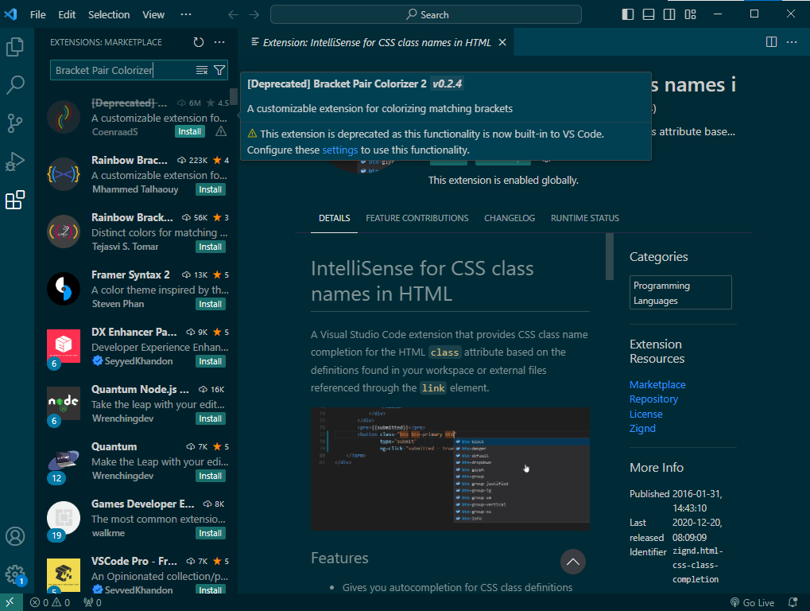Screen dimensions: 810x611
Task: Install Games Developer Extension pack
Action: tap(210, 534)
